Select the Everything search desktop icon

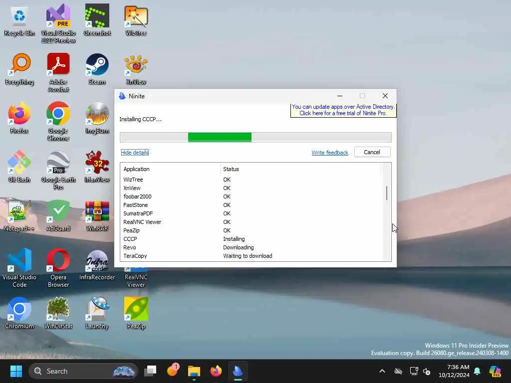tap(19, 69)
